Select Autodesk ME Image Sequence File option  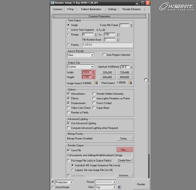pos(73,165)
